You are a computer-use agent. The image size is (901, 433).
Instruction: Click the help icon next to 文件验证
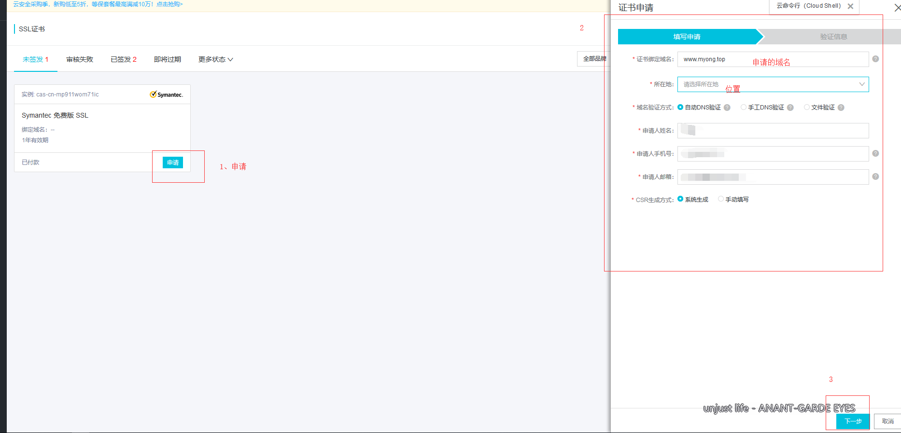tap(841, 108)
